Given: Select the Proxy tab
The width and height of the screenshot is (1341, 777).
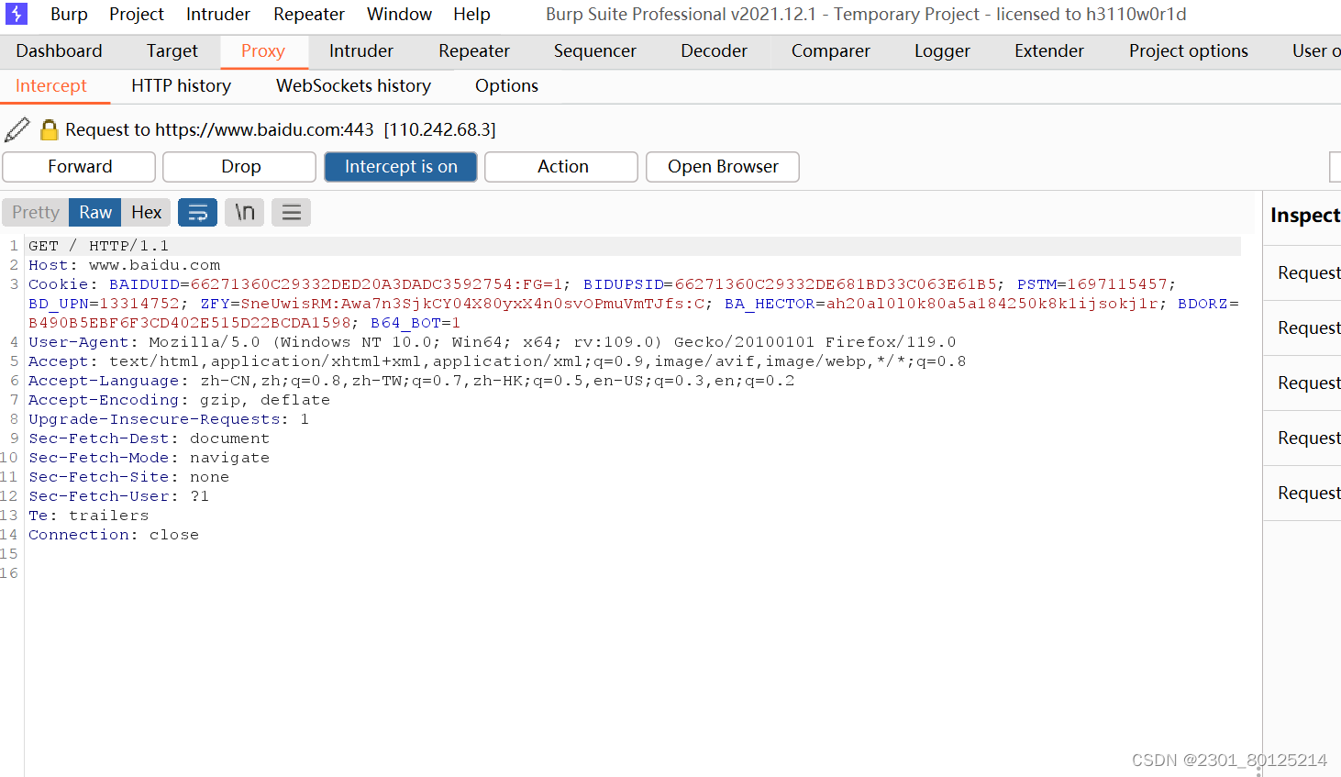Looking at the screenshot, I should coord(263,50).
